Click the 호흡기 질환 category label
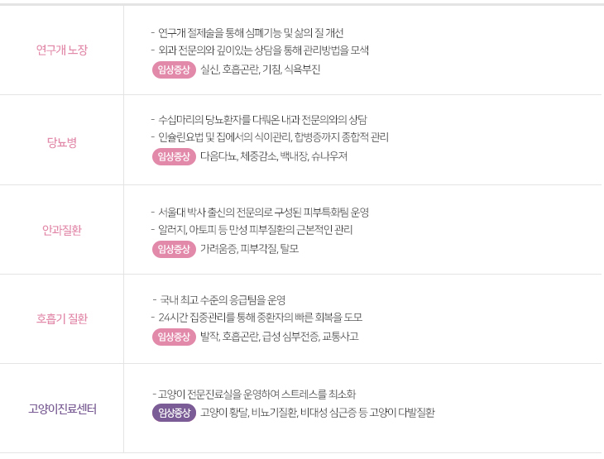Screen dimensions: 604x459 pos(61,318)
